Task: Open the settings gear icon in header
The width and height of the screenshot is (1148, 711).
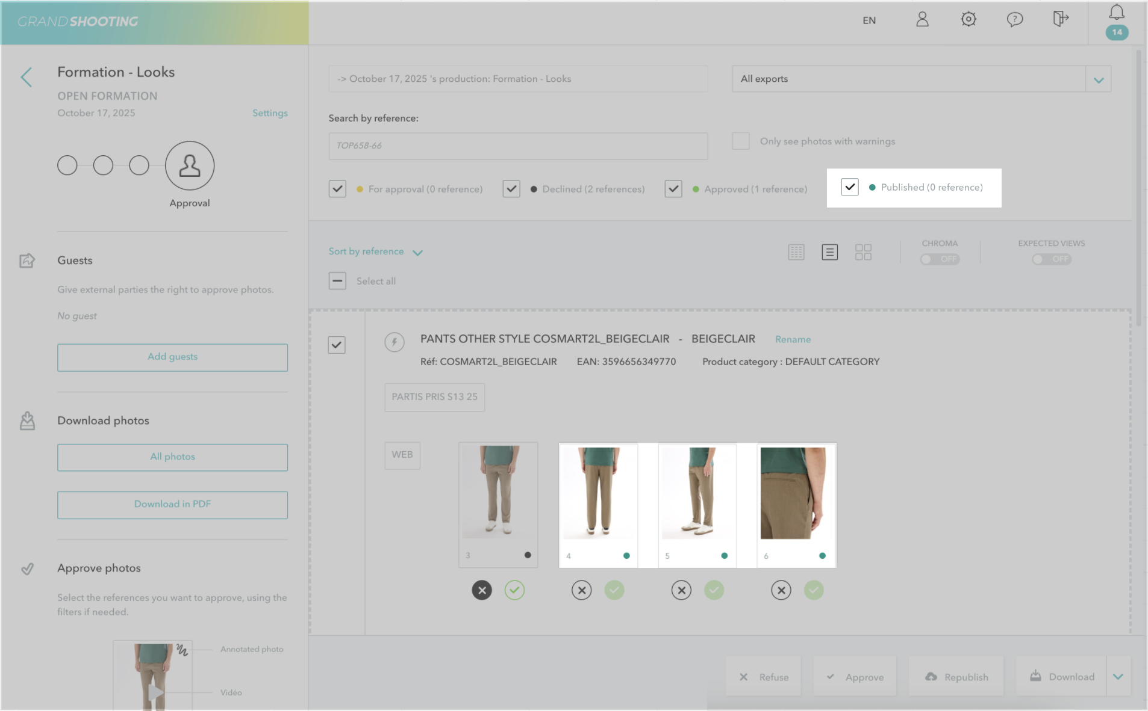Action: pyautogui.click(x=969, y=19)
